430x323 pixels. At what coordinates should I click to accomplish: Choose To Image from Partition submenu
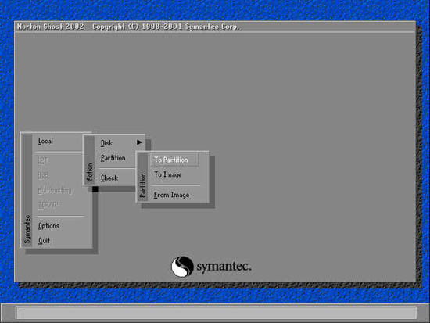click(x=168, y=175)
